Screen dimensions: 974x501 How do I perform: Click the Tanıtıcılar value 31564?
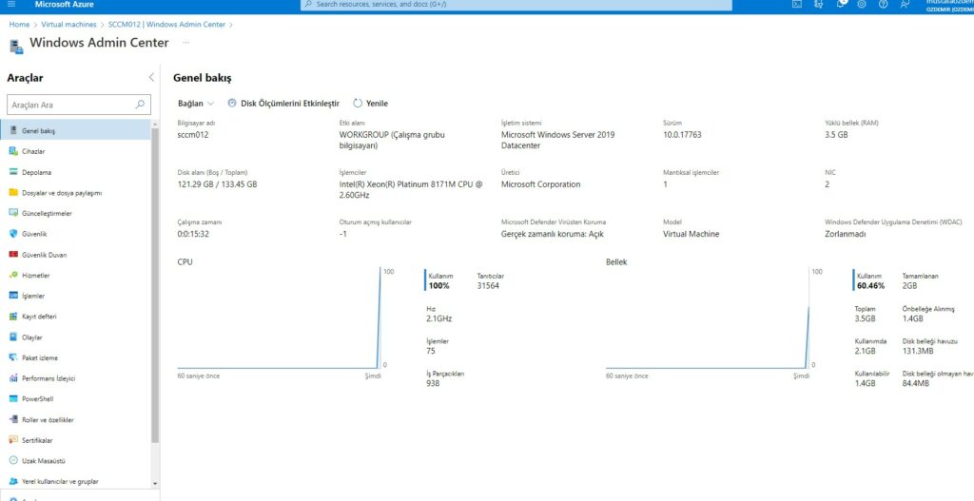[488, 285]
